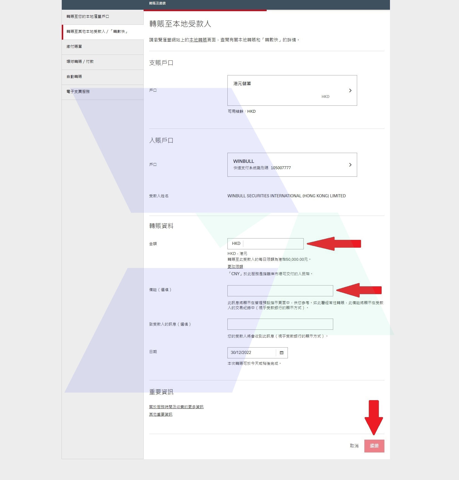Image resolution: width=459 pixels, height=480 pixels.
Task: Open 其他重要資訊 link
Action: pos(161,414)
